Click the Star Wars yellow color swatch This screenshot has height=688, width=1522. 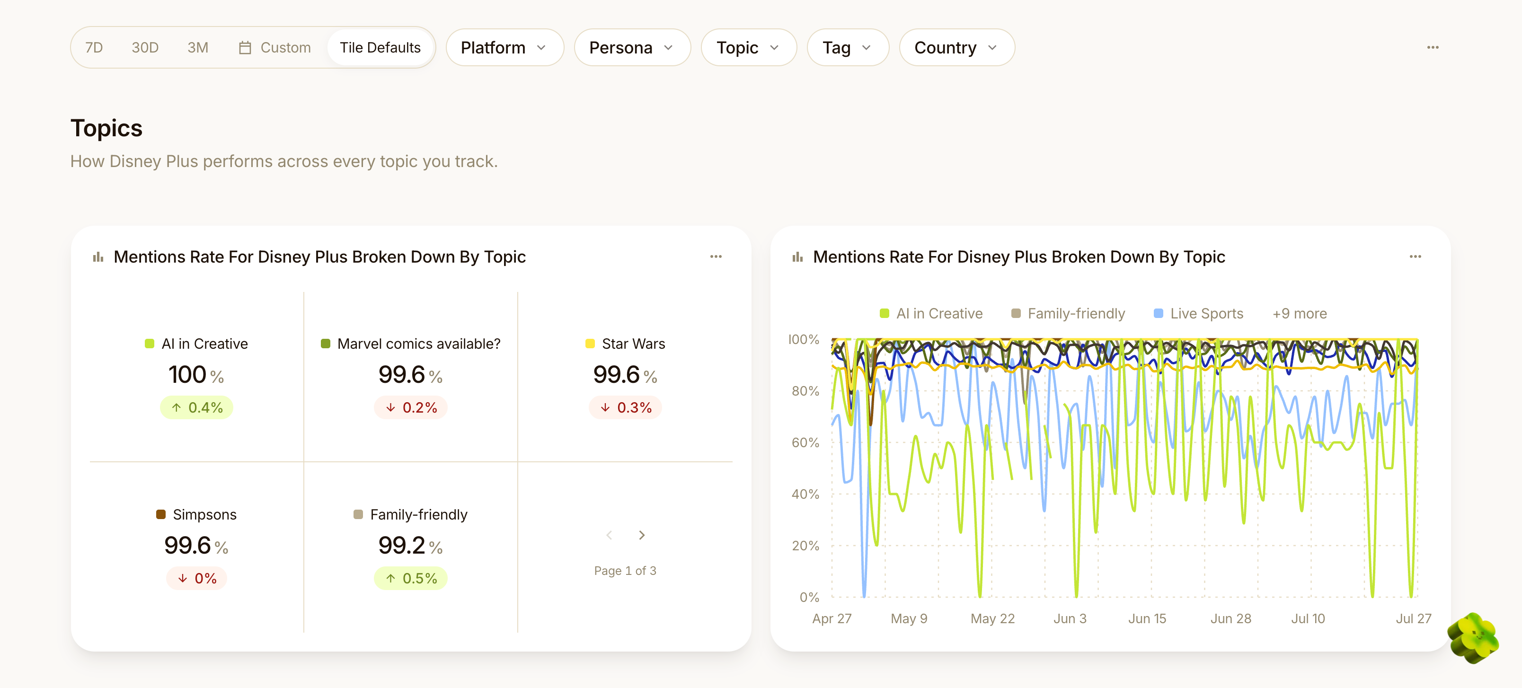point(590,344)
